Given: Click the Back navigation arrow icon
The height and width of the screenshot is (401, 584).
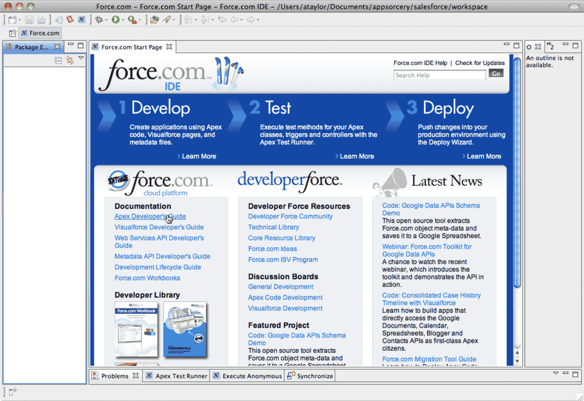Looking at the screenshot, I should pyautogui.click(x=234, y=20).
